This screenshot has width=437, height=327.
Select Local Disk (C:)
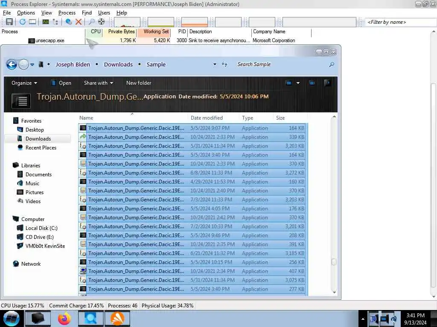click(x=41, y=228)
